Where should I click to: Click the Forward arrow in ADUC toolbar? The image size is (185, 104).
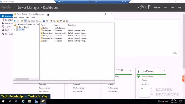pyautogui.click(x=18, y=21)
